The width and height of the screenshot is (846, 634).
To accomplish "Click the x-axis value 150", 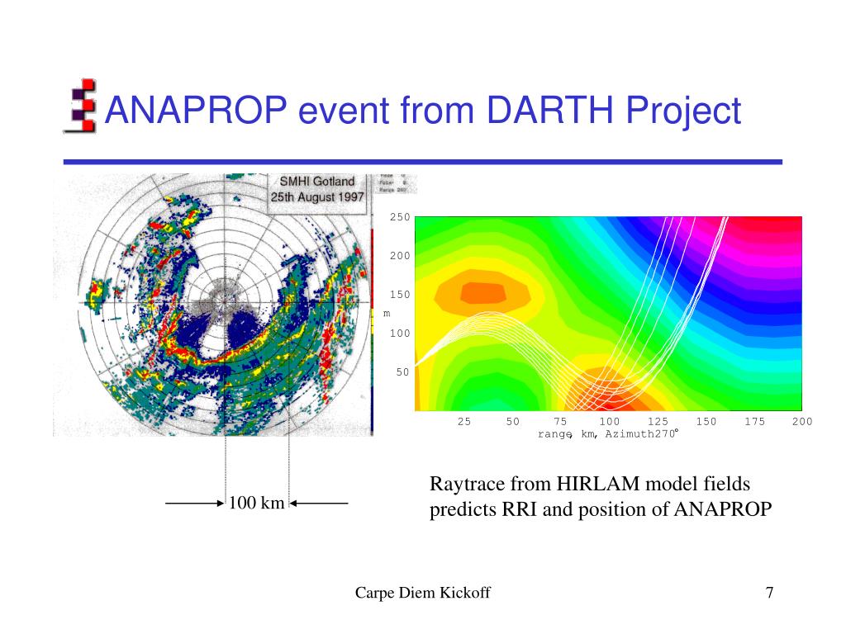I will coord(706,422).
